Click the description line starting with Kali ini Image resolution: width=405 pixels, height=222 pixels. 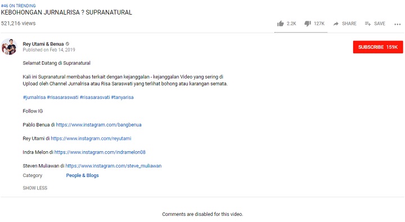(123, 76)
